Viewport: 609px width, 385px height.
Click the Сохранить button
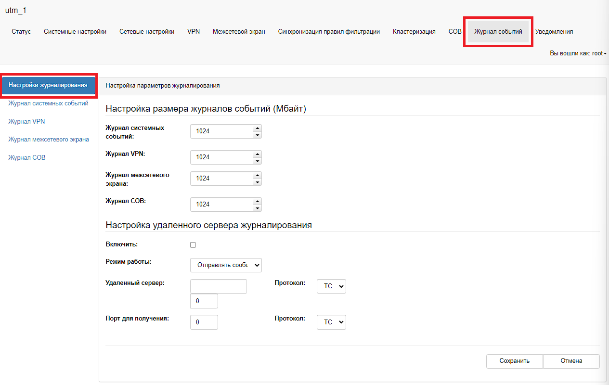point(514,361)
